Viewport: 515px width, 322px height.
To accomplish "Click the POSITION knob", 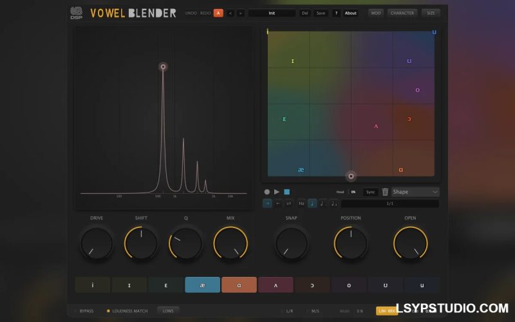I will point(351,243).
